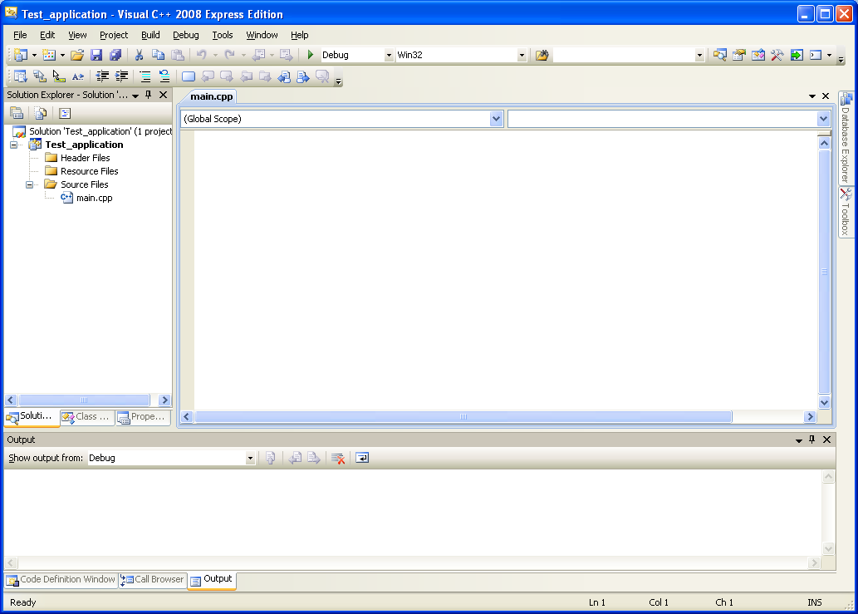858x614 pixels.
Task: Click the Increase Line Indent icon
Action: click(121, 76)
